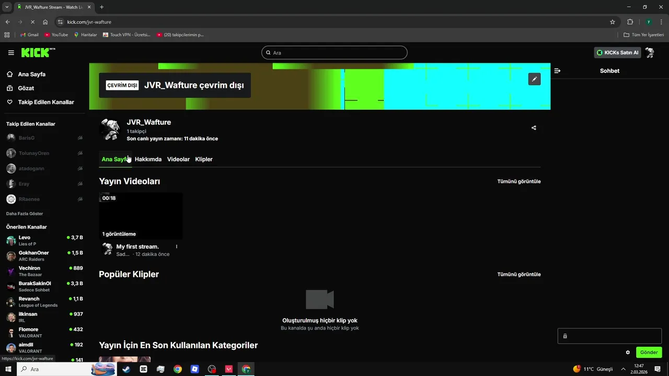Bookmark this page with star icon
Screen dimensions: 669x376
[x=613, y=22]
